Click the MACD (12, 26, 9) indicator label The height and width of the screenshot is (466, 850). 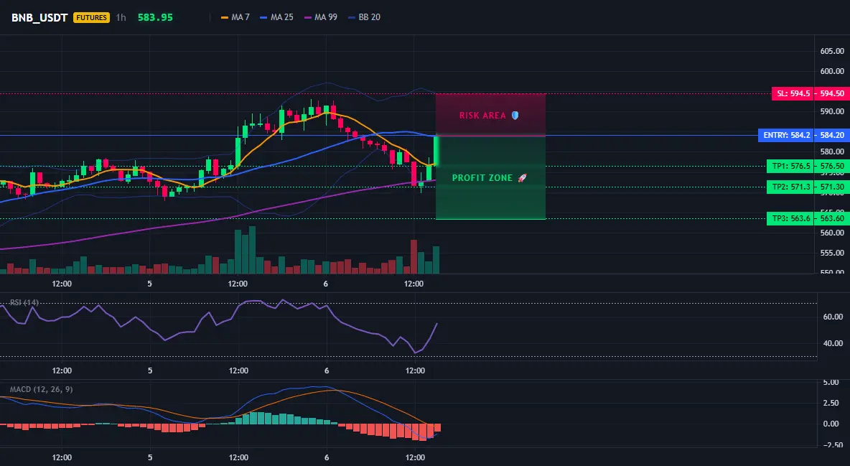41,389
